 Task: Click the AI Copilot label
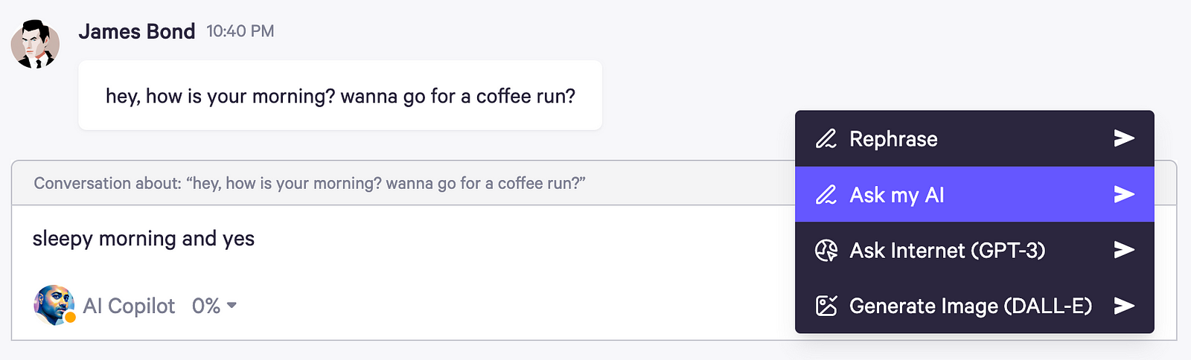tap(130, 306)
